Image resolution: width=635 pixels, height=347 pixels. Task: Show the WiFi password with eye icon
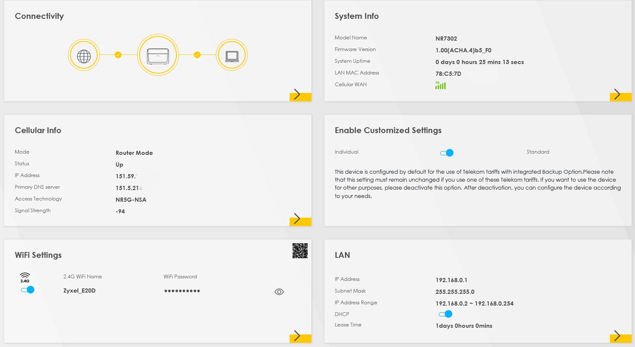click(x=279, y=292)
